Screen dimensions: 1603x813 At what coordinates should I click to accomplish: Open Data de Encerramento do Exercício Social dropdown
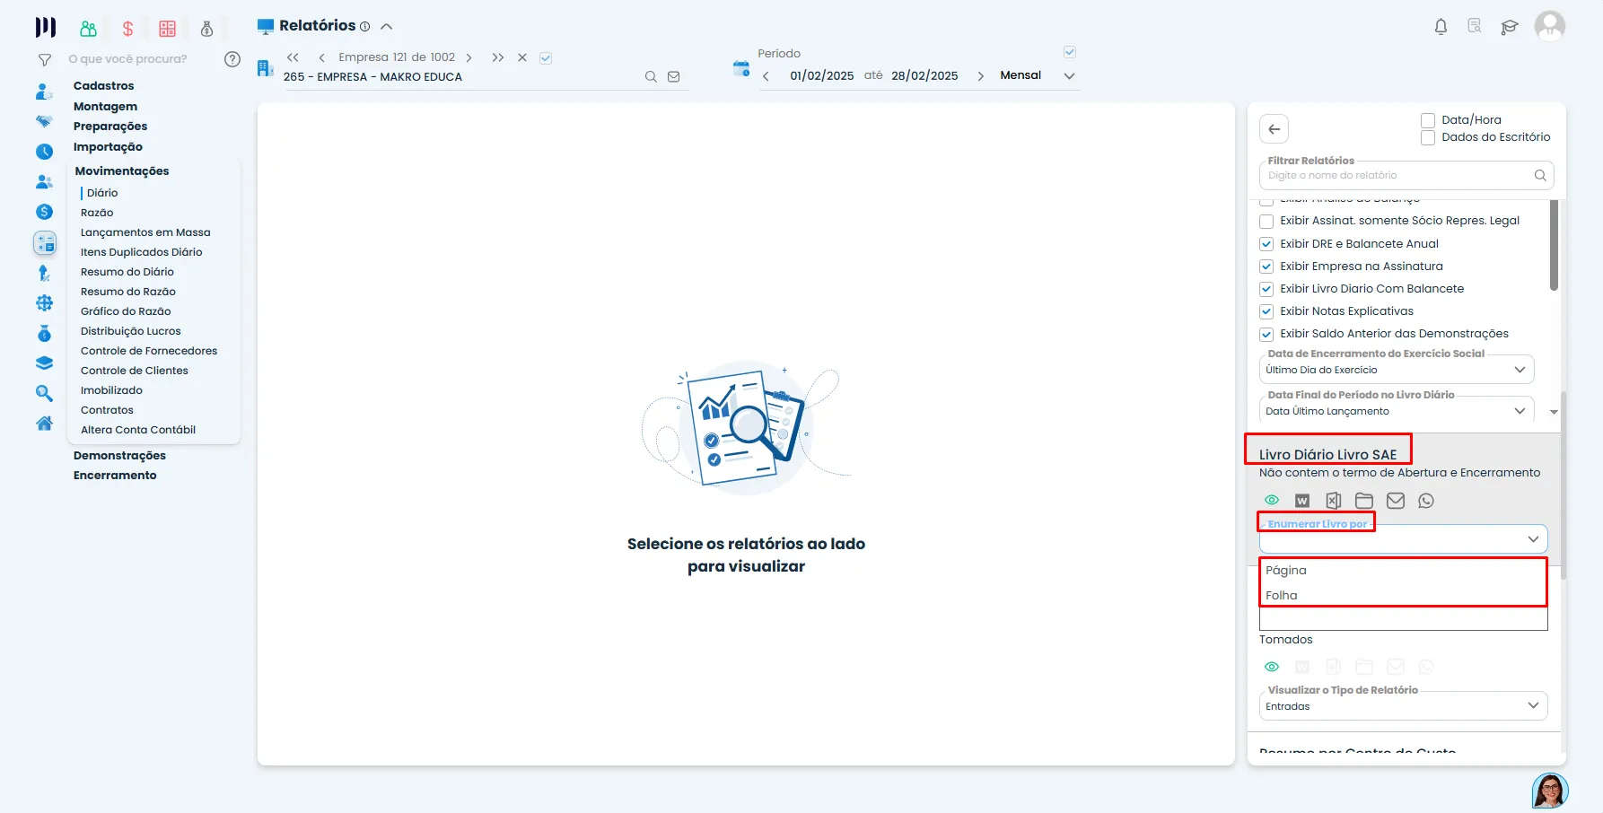tap(1397, 370)
